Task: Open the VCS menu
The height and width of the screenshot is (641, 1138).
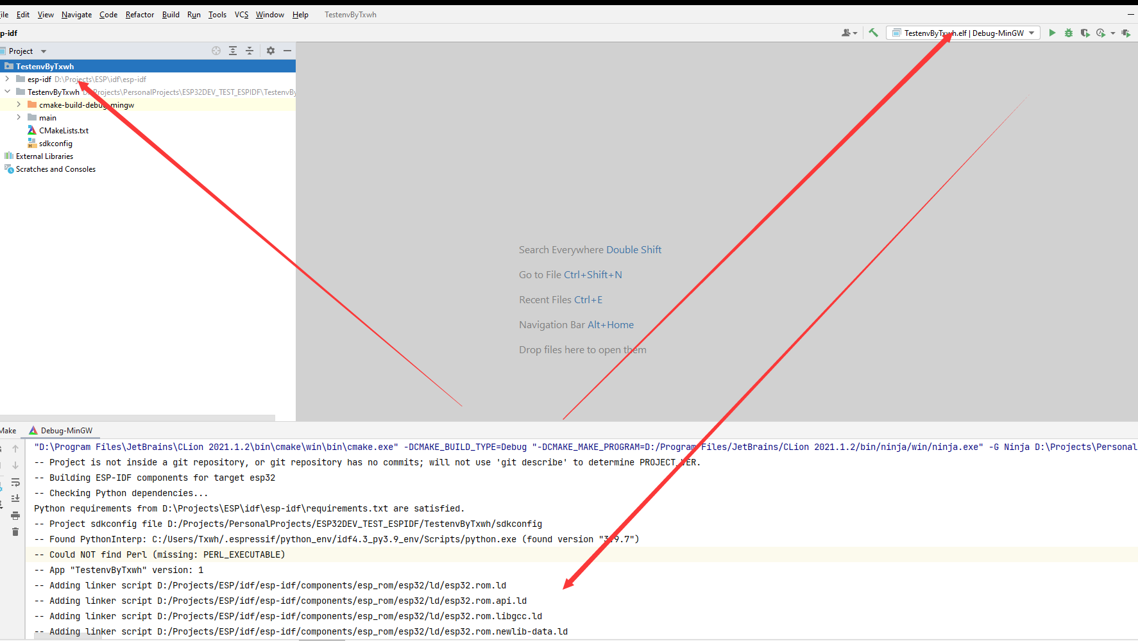Action: [241, 14]
